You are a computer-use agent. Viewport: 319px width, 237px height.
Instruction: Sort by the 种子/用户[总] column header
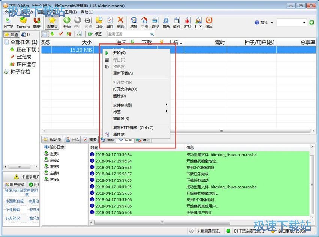(x=252, y=42)
